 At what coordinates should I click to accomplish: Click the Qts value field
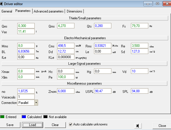point(103,26)
